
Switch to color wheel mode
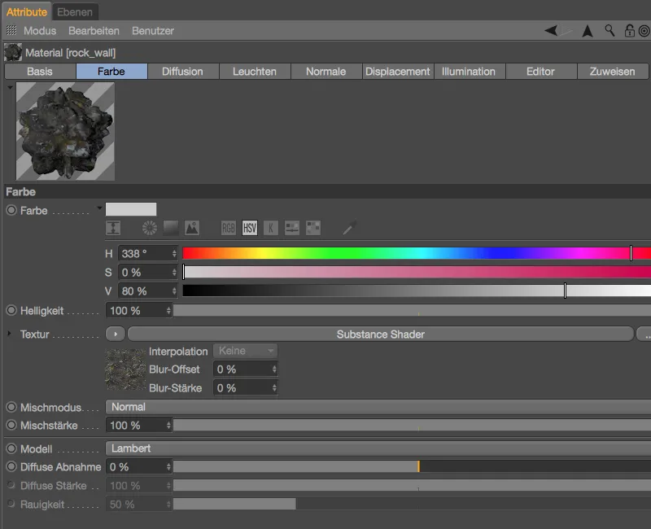(x=150, y=228)
